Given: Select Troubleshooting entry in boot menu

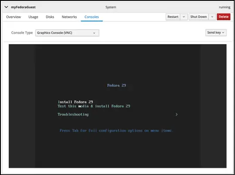Looking at the screenshot, I should point(73,114).
